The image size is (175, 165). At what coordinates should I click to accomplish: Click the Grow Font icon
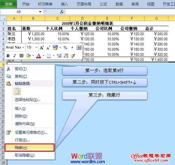click(42, 48)
